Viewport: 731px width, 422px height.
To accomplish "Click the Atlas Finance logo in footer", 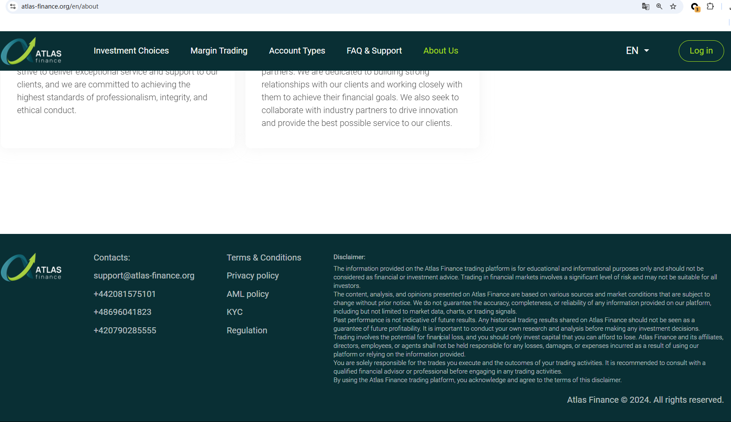I will point(31,267).
